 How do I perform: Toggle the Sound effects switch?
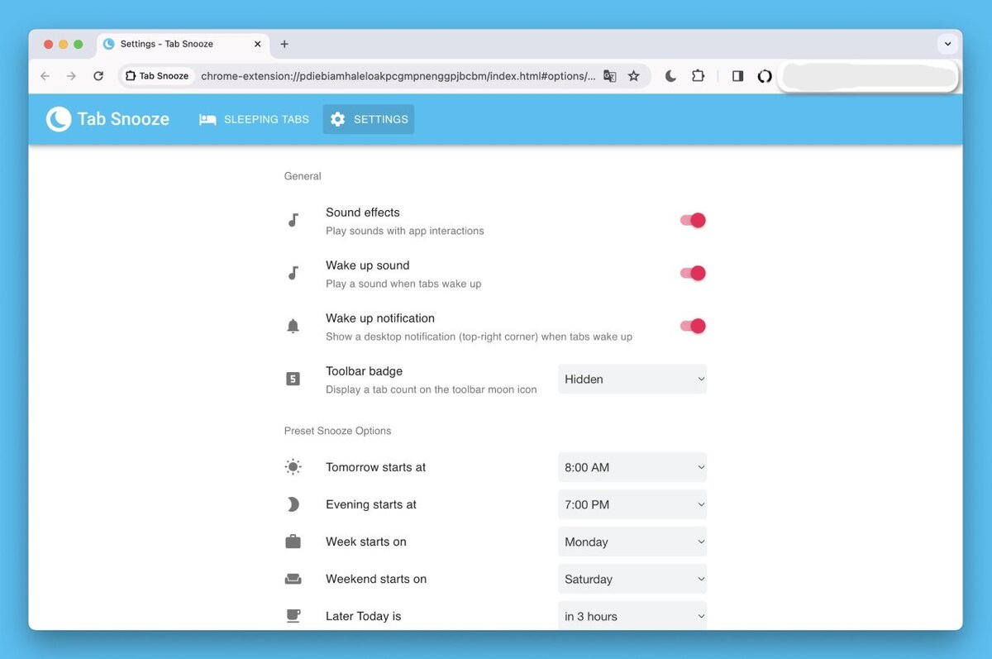click(693, 220)
